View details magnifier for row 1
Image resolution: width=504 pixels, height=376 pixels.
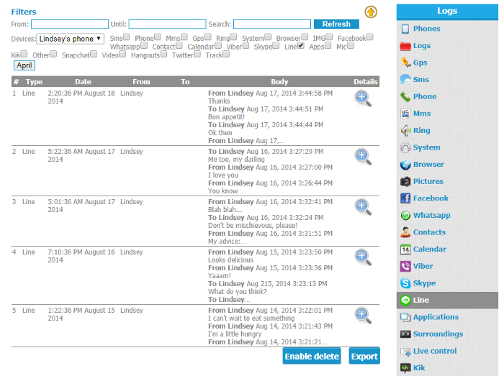coord(363,98)
